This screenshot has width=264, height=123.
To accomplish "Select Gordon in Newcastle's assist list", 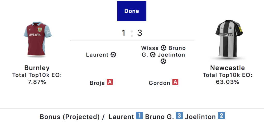I will tap(159, 83).
